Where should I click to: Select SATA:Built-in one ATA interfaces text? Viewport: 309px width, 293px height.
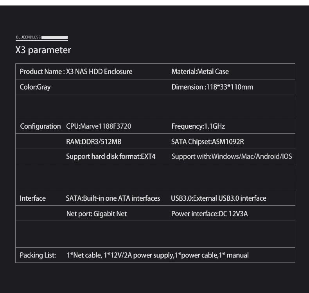(x=113, y=198)
